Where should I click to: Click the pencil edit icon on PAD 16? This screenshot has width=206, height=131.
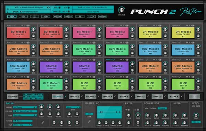[114, 60]
